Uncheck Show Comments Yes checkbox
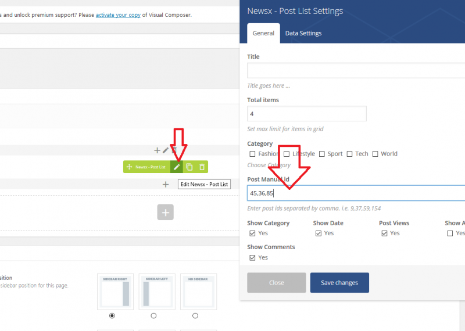This screenshot has height=331, width=465. (x=252, y=257)
